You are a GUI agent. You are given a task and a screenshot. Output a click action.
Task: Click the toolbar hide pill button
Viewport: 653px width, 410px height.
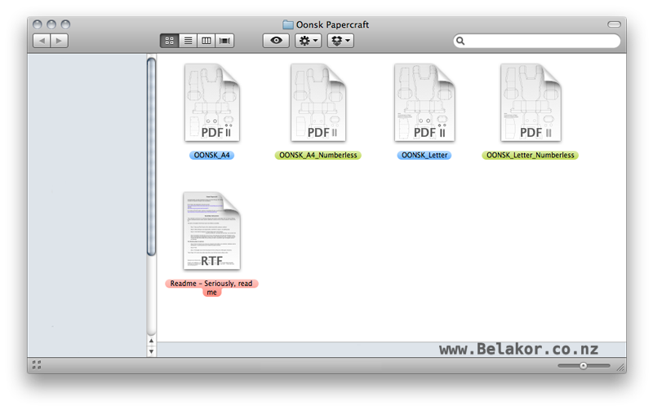pos(614,24)
